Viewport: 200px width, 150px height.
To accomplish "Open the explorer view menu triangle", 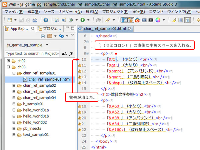I will (x=73, y=35).
